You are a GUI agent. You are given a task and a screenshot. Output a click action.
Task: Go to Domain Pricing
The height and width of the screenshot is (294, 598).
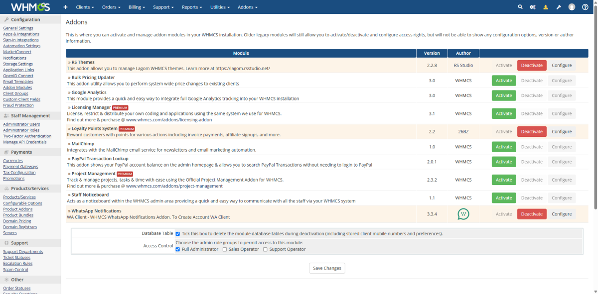click(17, 221)
